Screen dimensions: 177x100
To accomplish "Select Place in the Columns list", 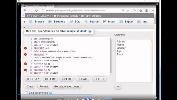I will pos(120,54).
